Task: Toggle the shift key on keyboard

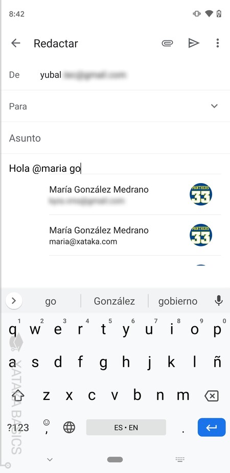Action: [x=18, y=395]
